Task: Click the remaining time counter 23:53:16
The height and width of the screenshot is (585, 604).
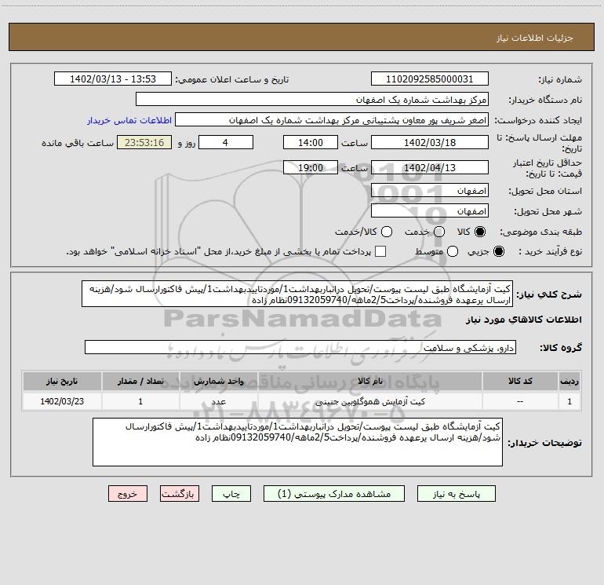Action: point(144,143)
